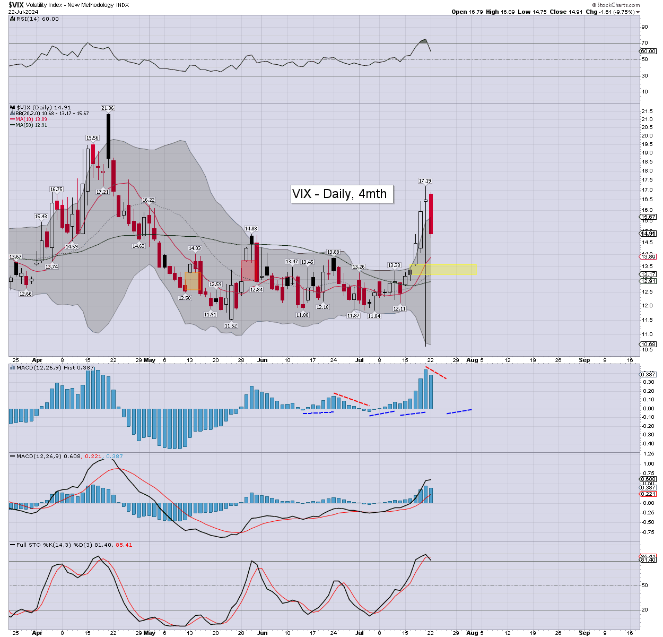Click the yellow highlighted zone near 13.5
The image size is (663, 637).
(x=443, y=269)
